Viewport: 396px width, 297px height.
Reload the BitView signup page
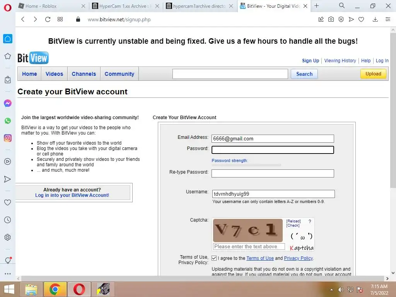(48, 19)
